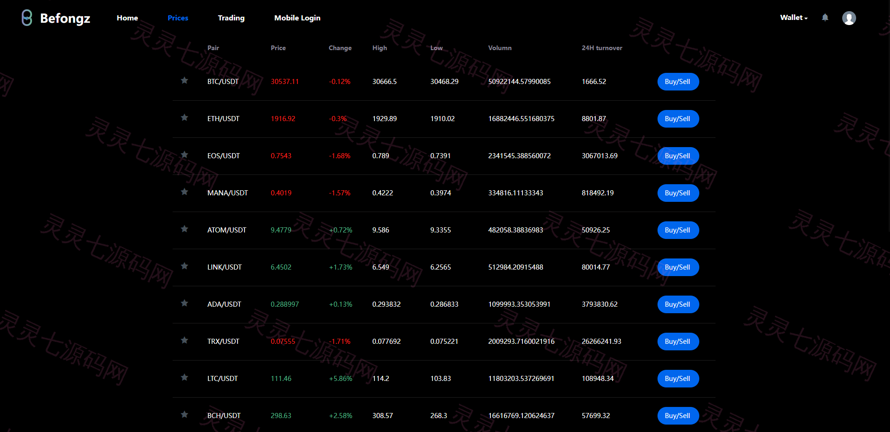Click the 30537.11 BTC price
The height and width of the screenshot is (432, 890).
point(284,82)
